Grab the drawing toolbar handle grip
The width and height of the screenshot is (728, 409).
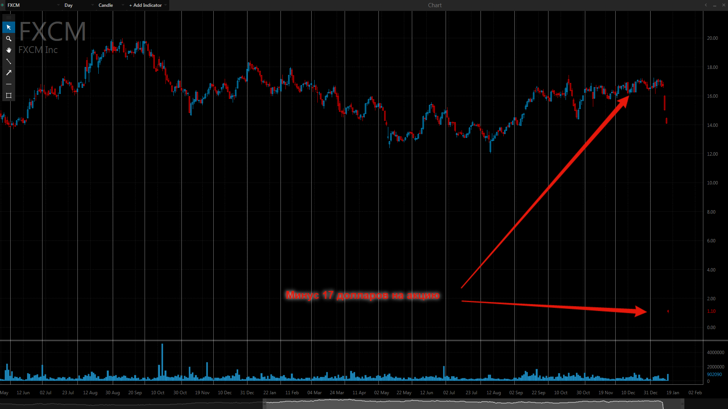tap(9, 17)
